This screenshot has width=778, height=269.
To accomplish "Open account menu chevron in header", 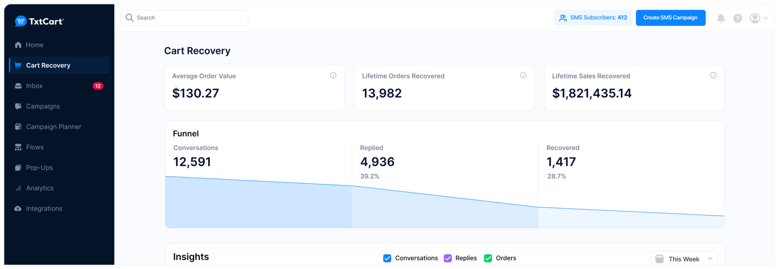I will [766, 18].
